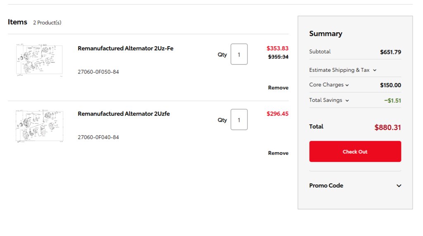Click part number 27060-0F040-84

(98, 137)
